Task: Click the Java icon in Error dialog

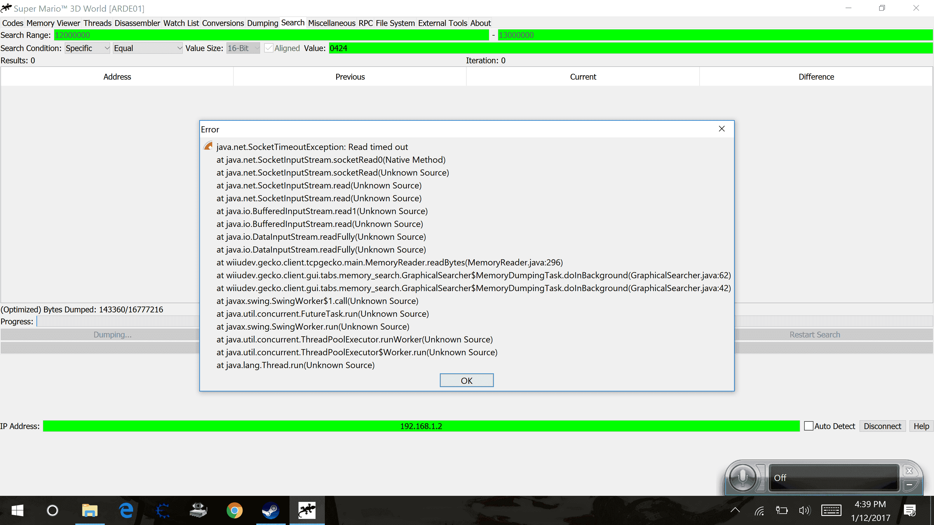Action: coord(208,146)
